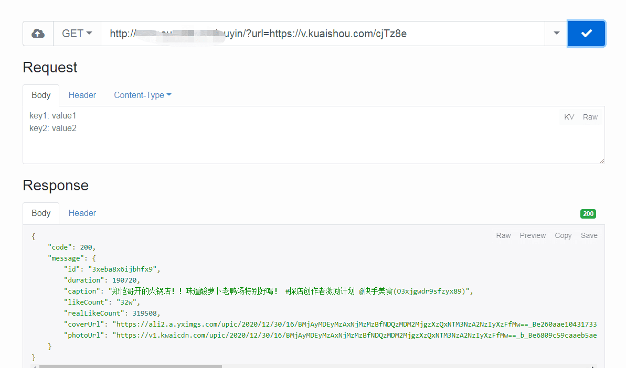Click the request body resize handle

(602, 161)
